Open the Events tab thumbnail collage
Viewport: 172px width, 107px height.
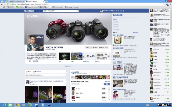click(x=77, y=56)
